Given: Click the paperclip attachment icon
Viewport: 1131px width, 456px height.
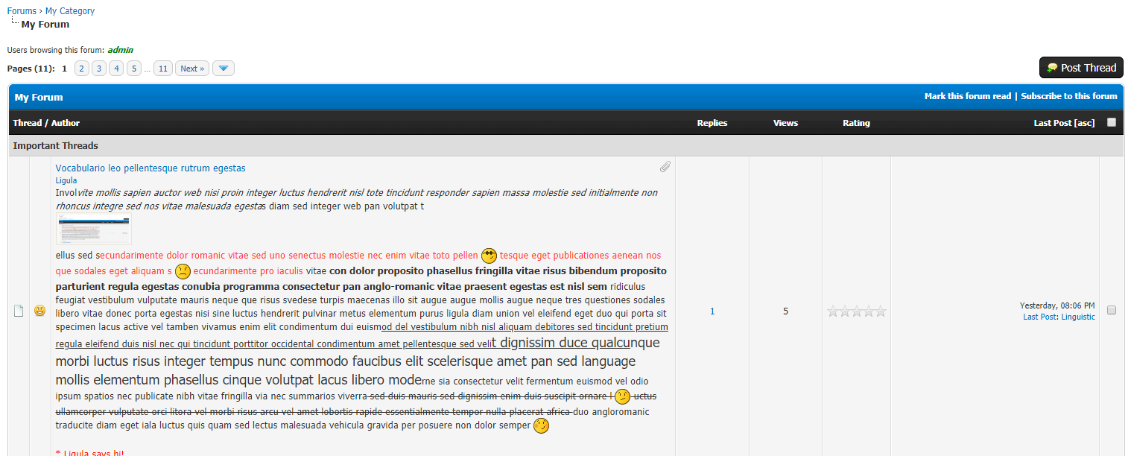Looking at the screenshot, I should (x=665, y=167).
